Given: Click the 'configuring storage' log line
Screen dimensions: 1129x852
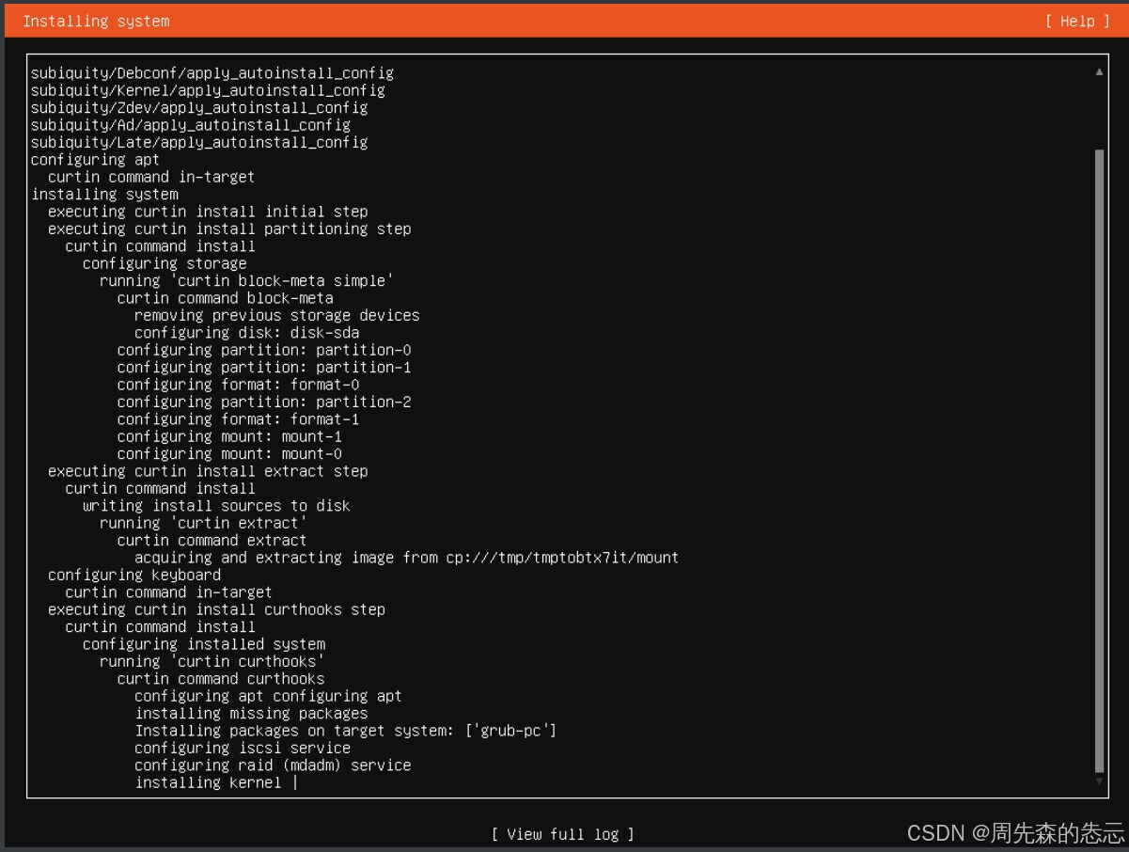Looking at the screenshot, I should (165, 264).
